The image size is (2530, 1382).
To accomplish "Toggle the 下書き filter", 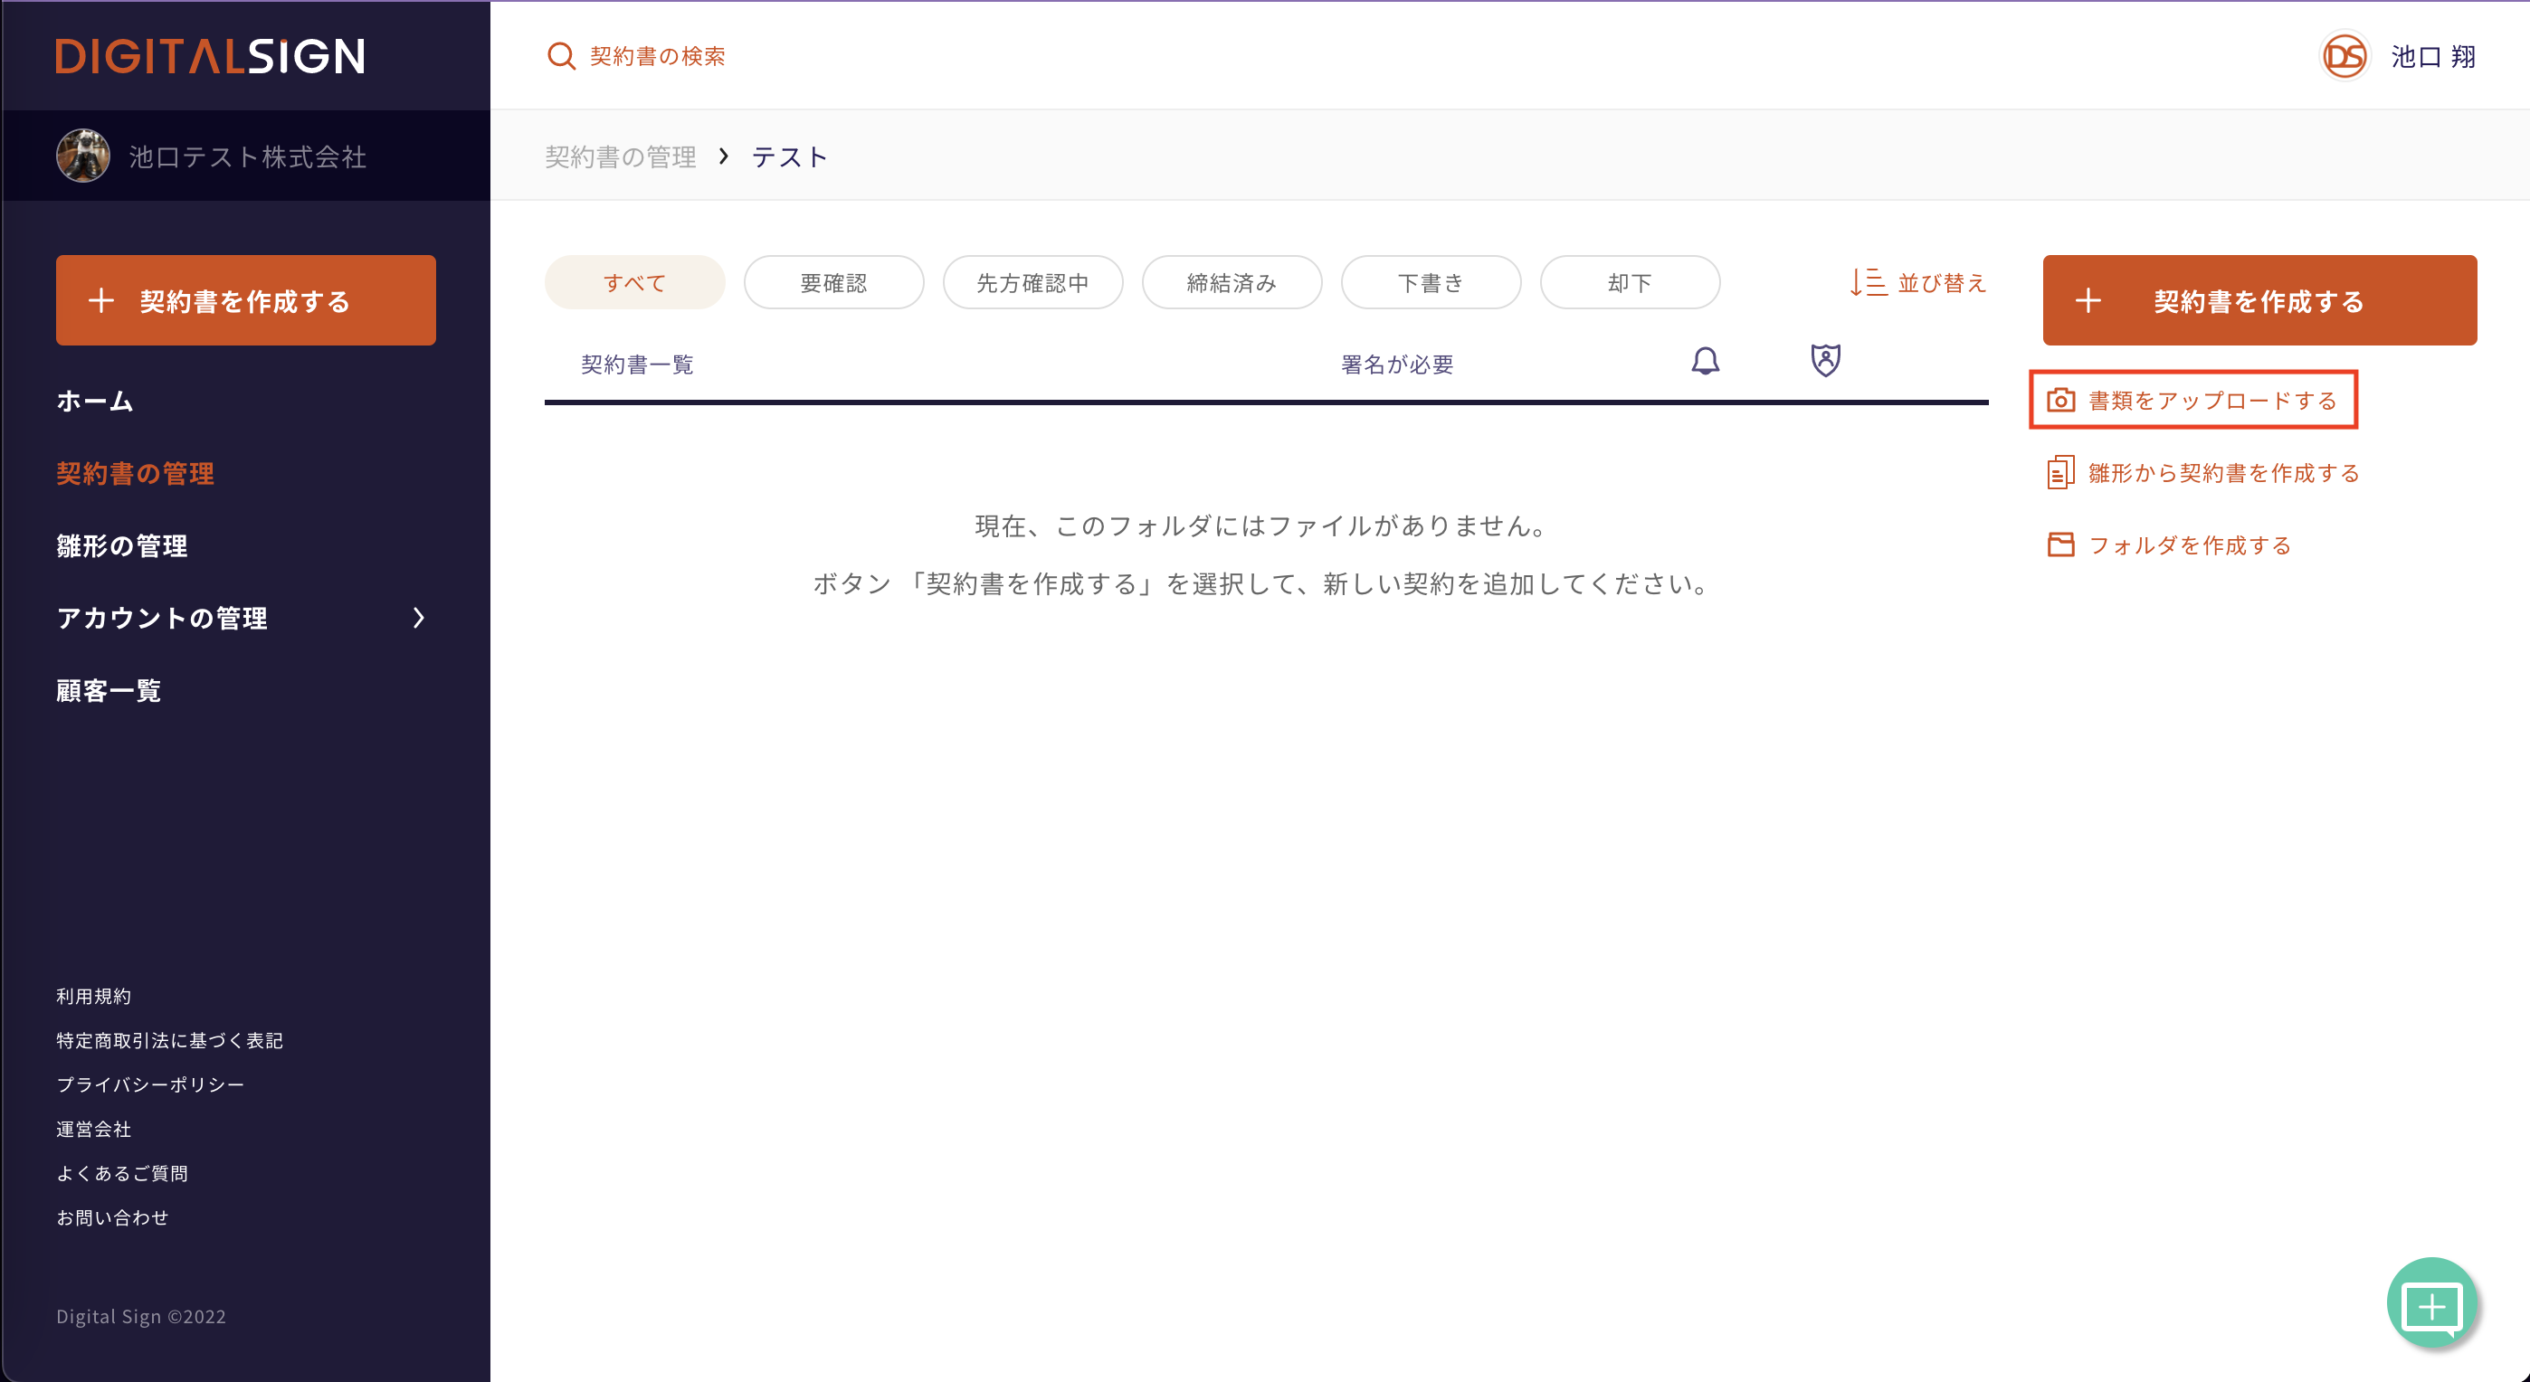I will pos(1431,281).
